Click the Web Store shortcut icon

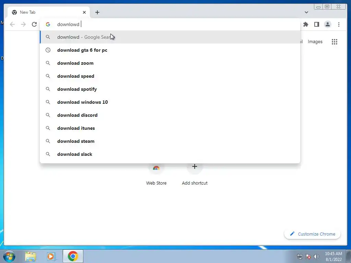point(156,168)
